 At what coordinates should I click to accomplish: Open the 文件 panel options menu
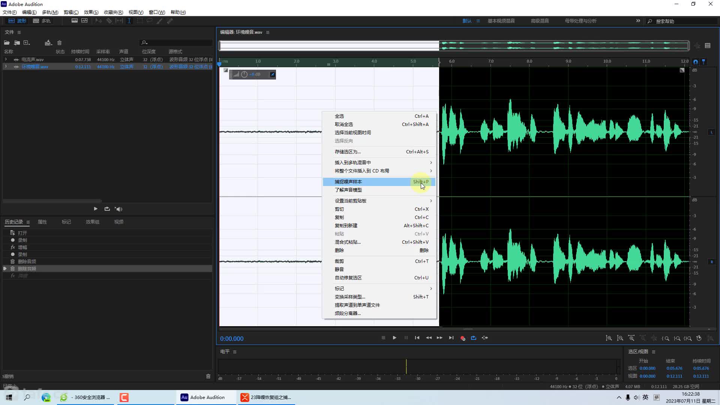(19, 32)
